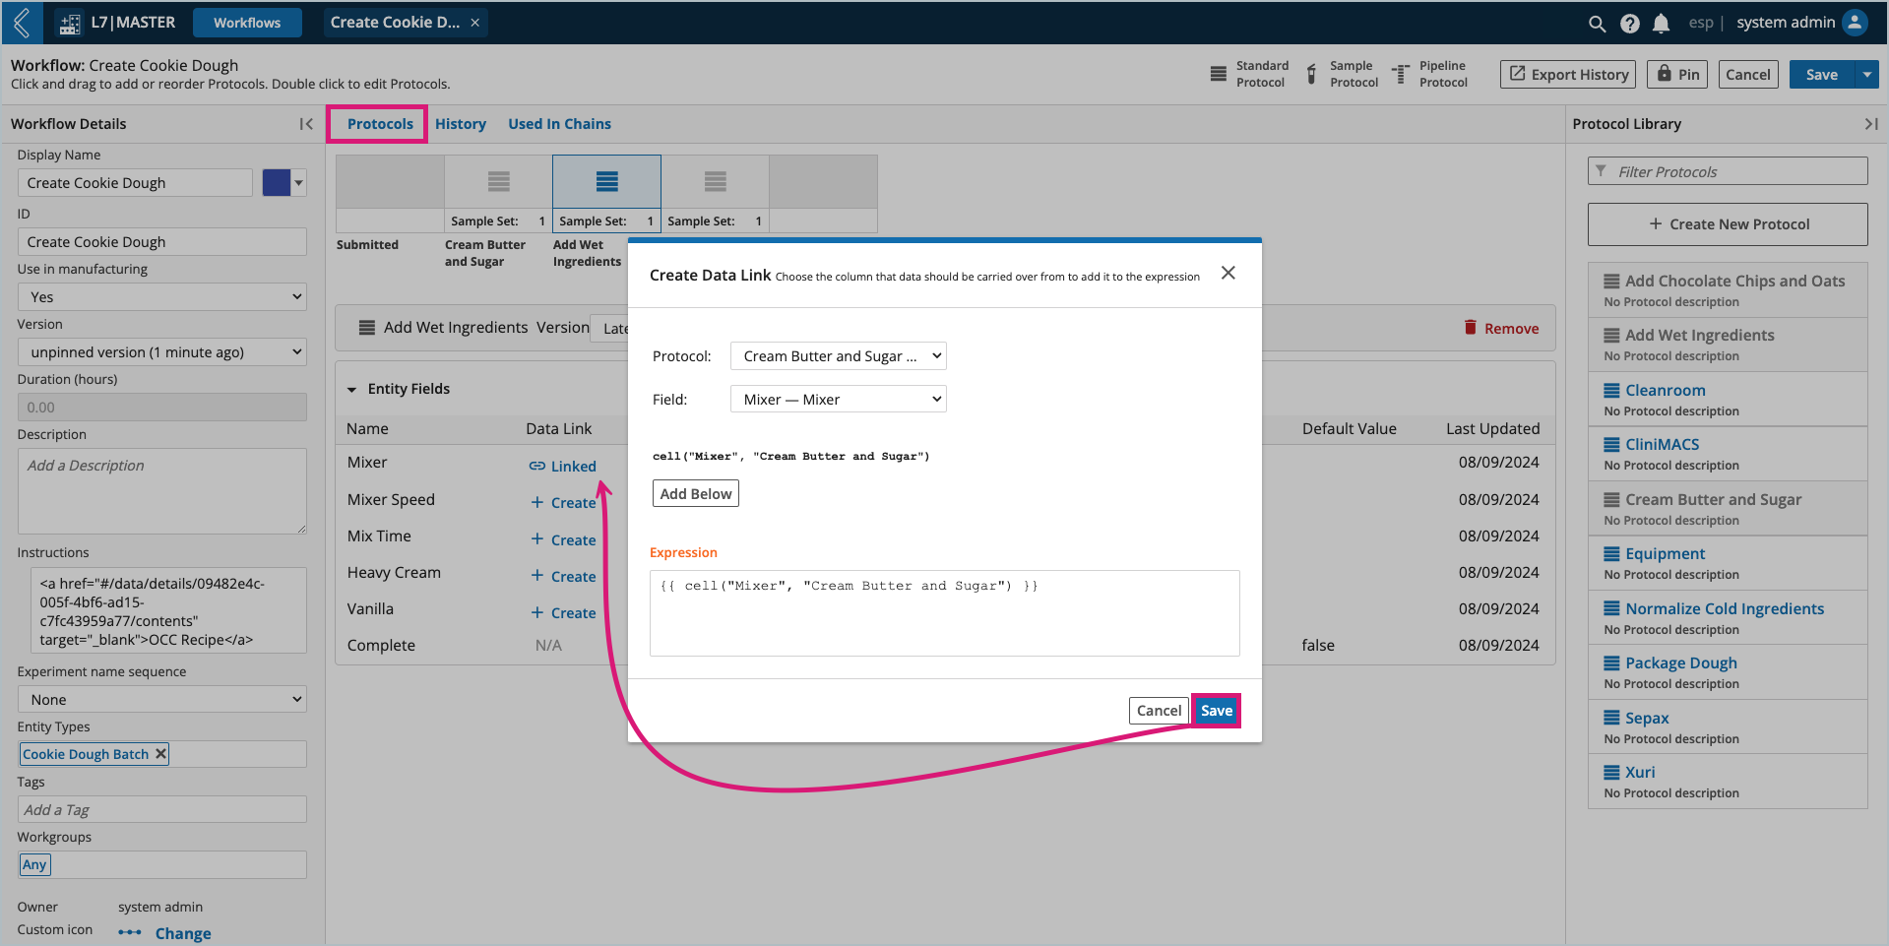Close the Create Cookie D... tab
Screen dimensions: 1889x946
point(474,23)
